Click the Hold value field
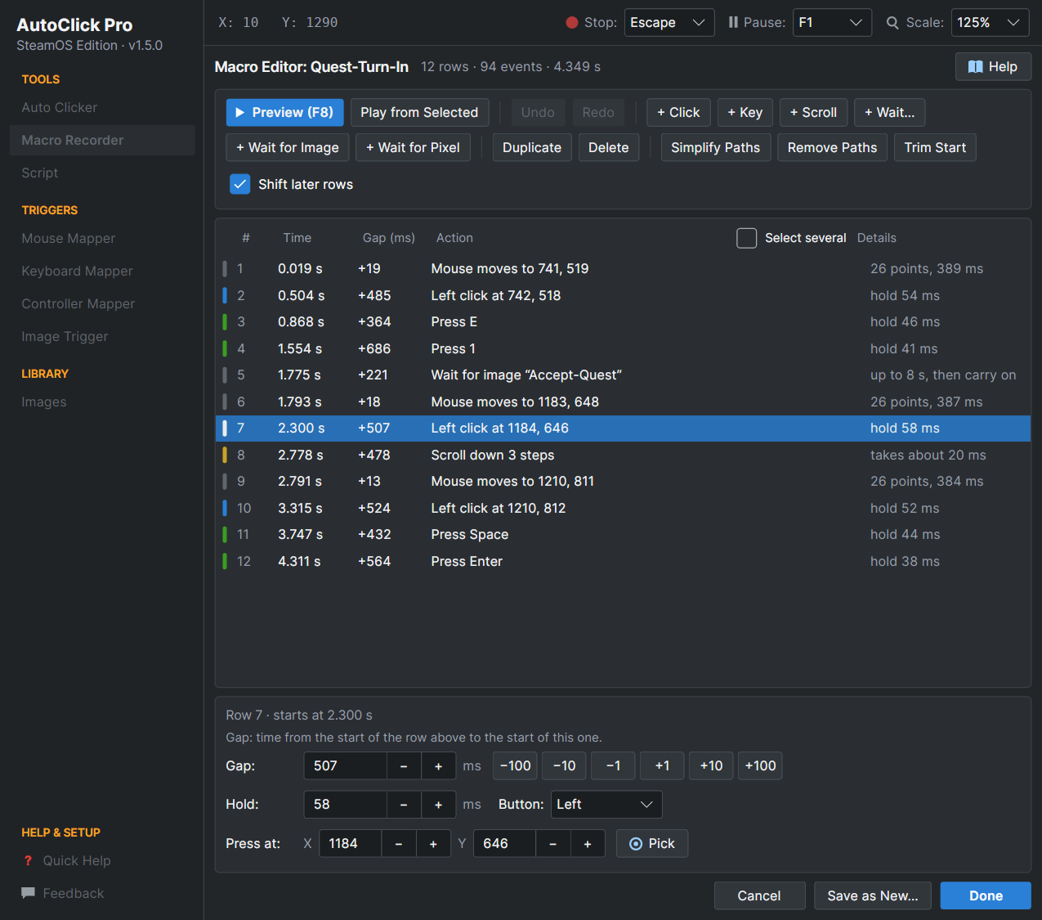The width and height of the screenshot is (1042, 920). (345, 805)
